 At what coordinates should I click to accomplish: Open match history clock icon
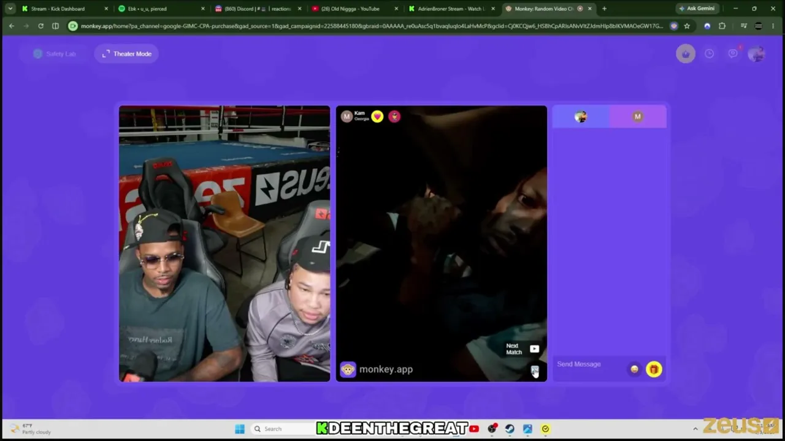710,54
